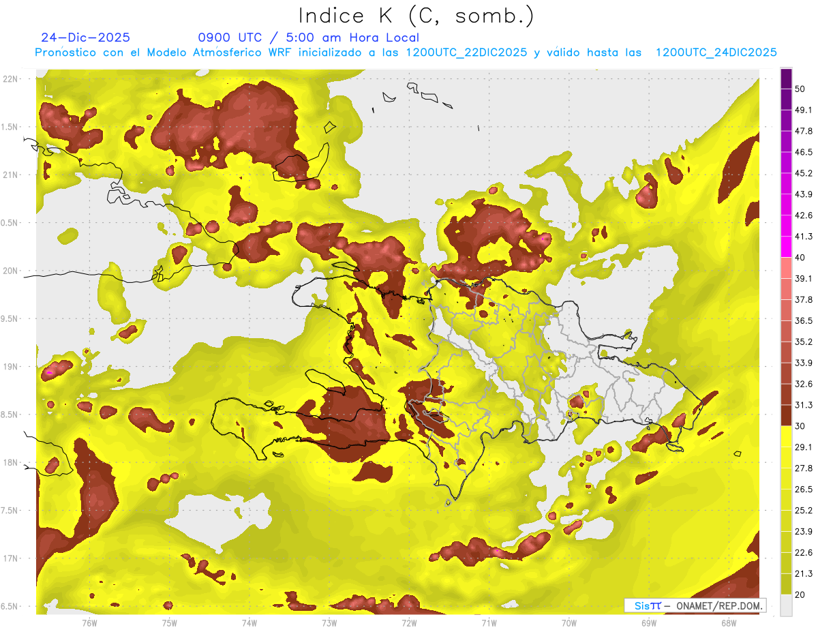Click the "72W" longitude label
This screenshot has width=818, height=632.
[409, 622]
